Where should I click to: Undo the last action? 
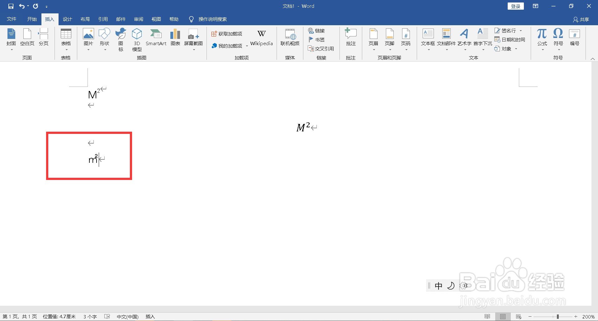click(21, 6)
